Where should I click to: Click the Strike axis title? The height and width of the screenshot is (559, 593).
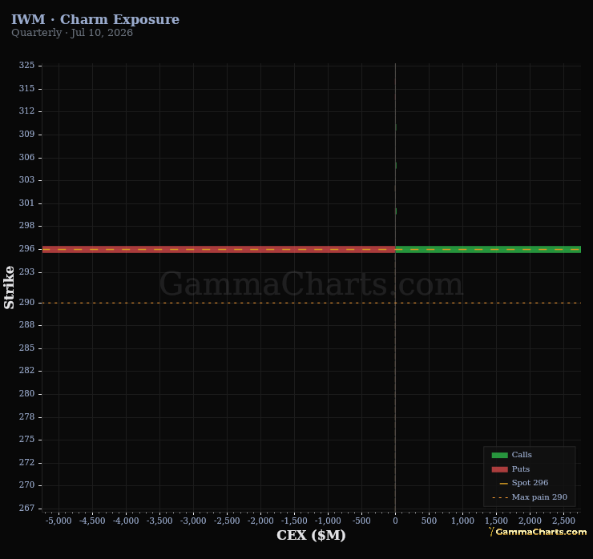(9, 288)
